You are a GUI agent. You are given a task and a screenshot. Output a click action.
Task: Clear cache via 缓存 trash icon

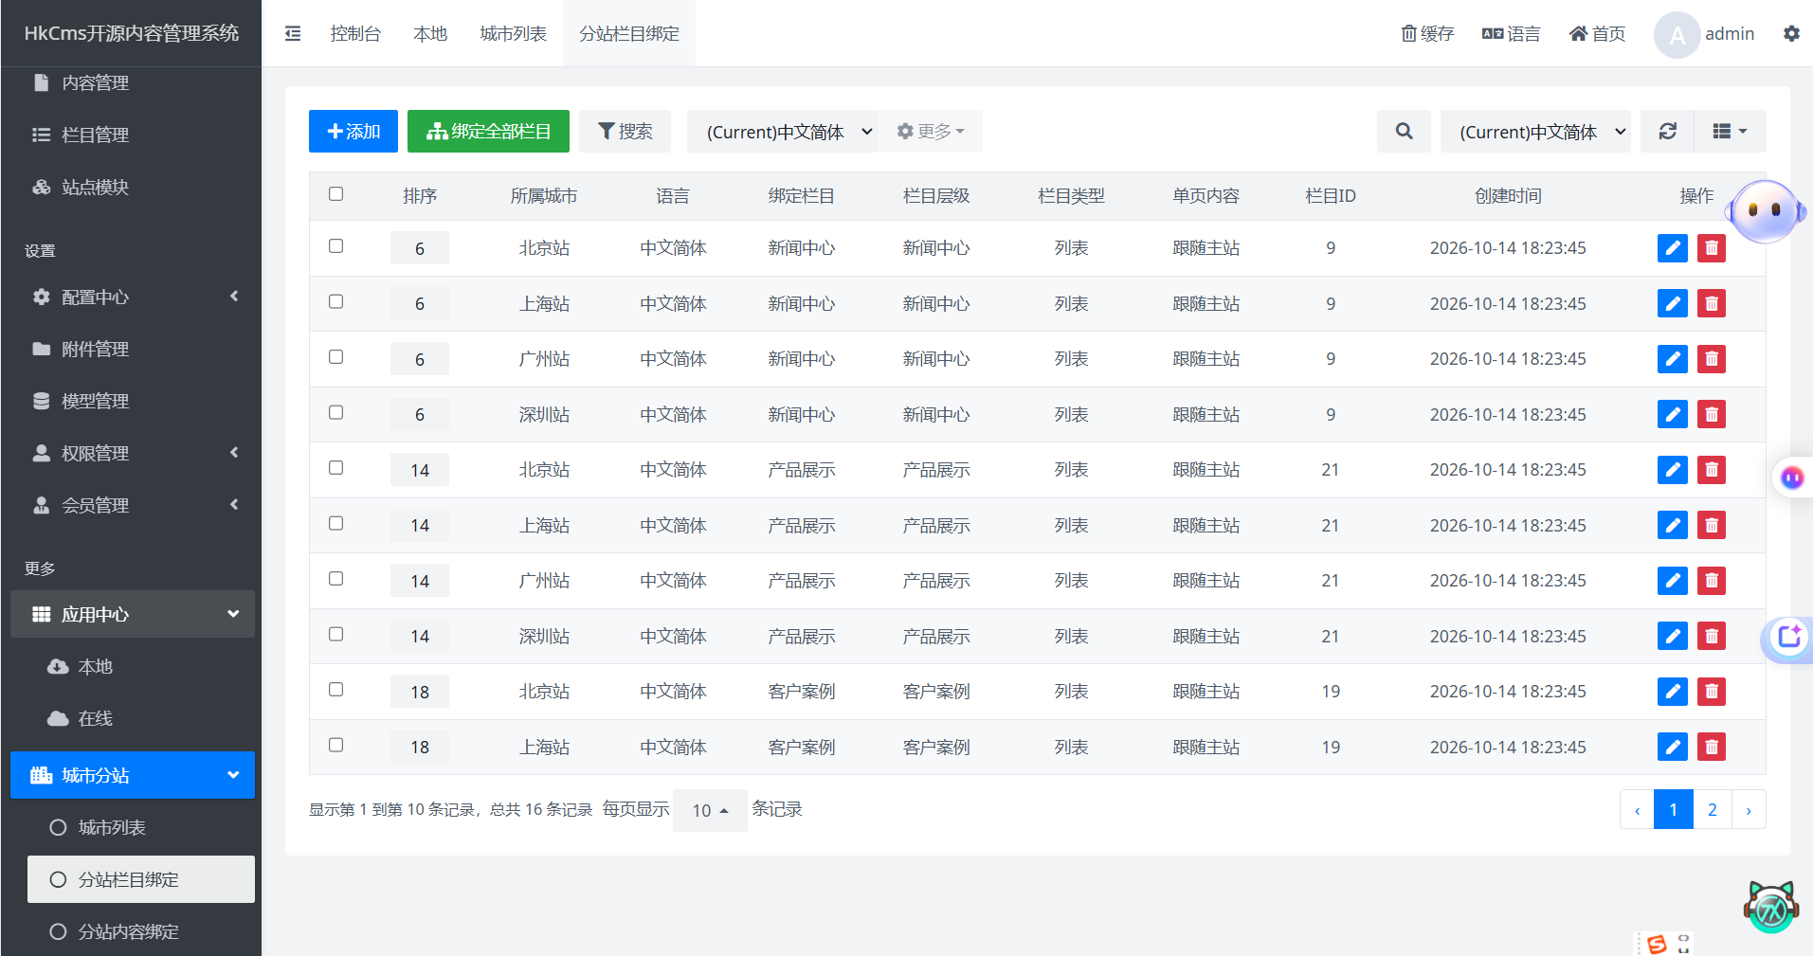[1427, 34]
